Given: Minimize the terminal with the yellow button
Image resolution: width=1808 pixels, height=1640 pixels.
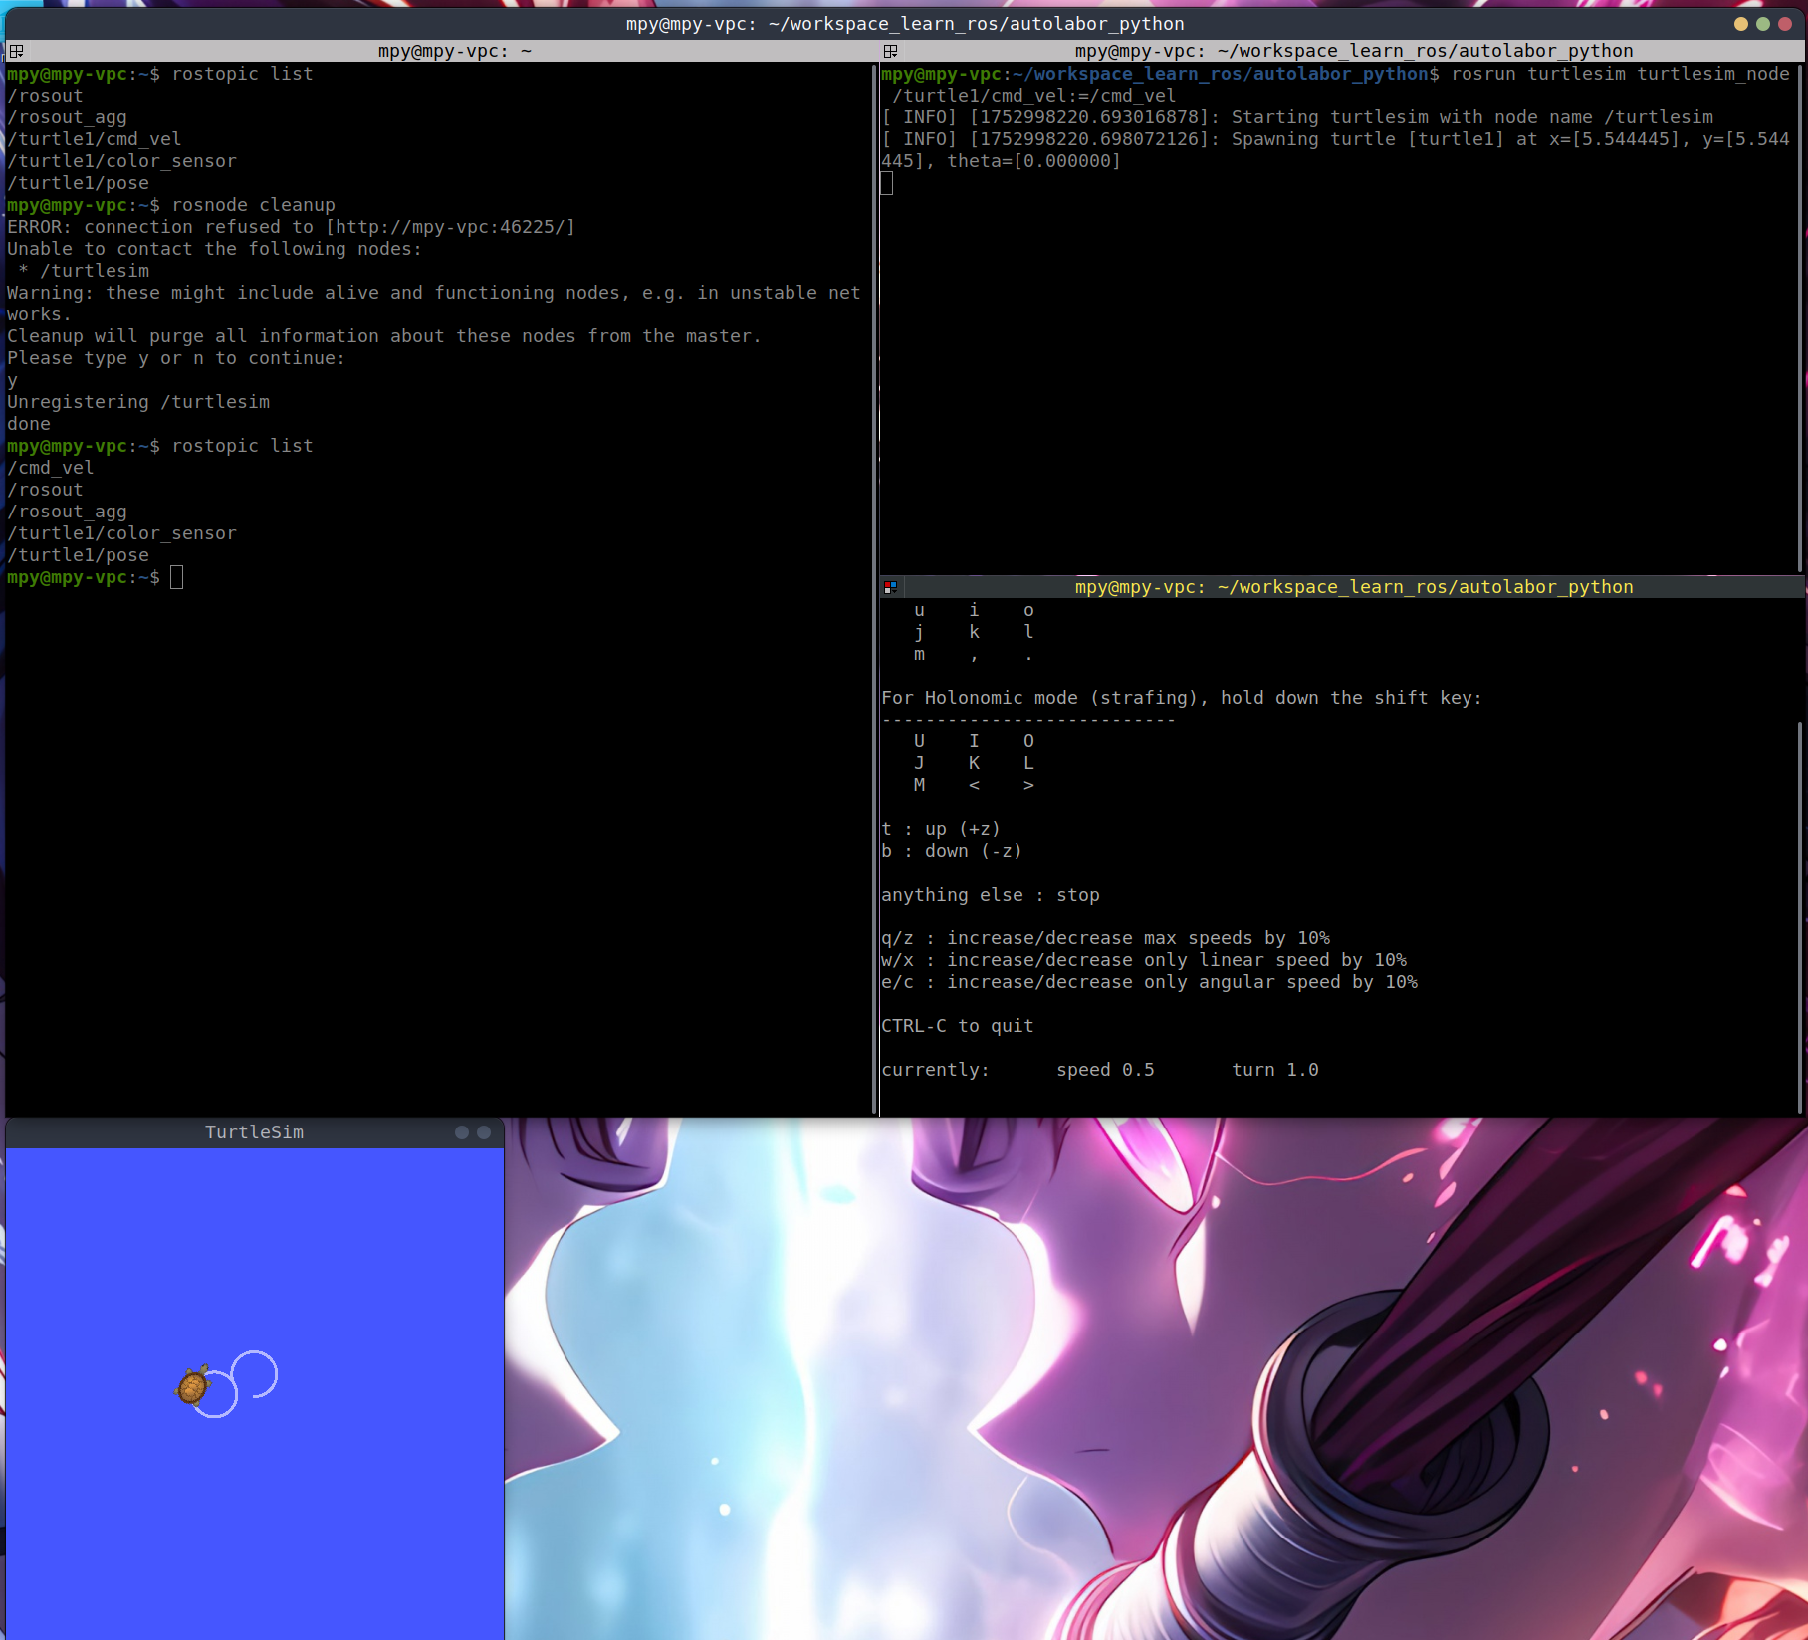Looking at the screenshot, I should pyautogui.click(x=1740, y=24).
